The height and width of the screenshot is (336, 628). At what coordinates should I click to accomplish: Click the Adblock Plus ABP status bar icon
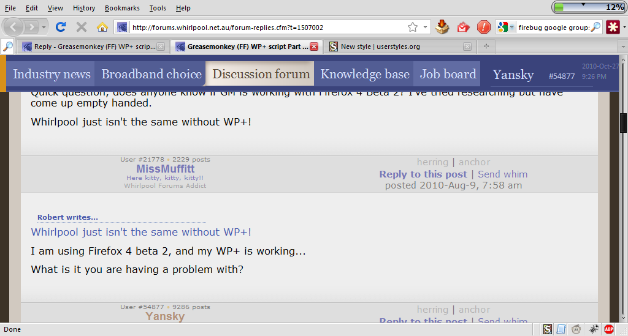(x=609, y=329)
